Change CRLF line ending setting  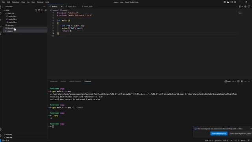pyautogui.click(x=232, y=140)
